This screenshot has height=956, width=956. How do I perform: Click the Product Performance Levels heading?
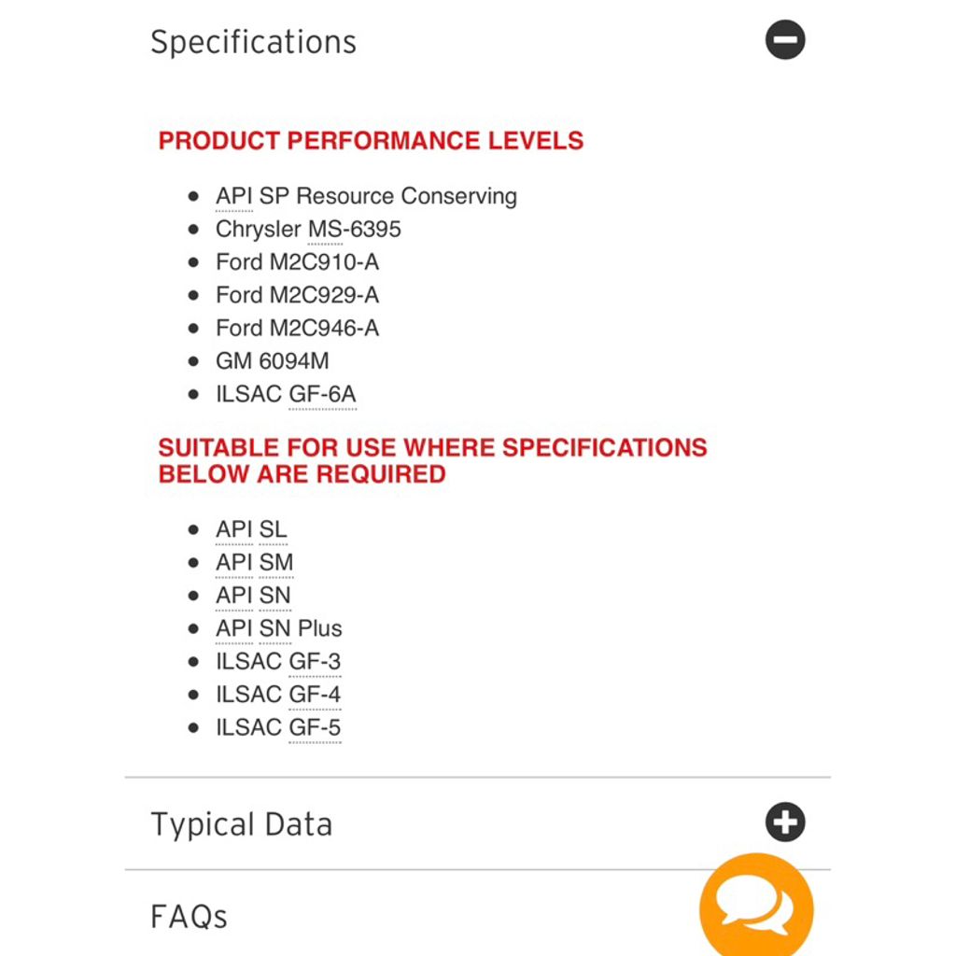371,140
